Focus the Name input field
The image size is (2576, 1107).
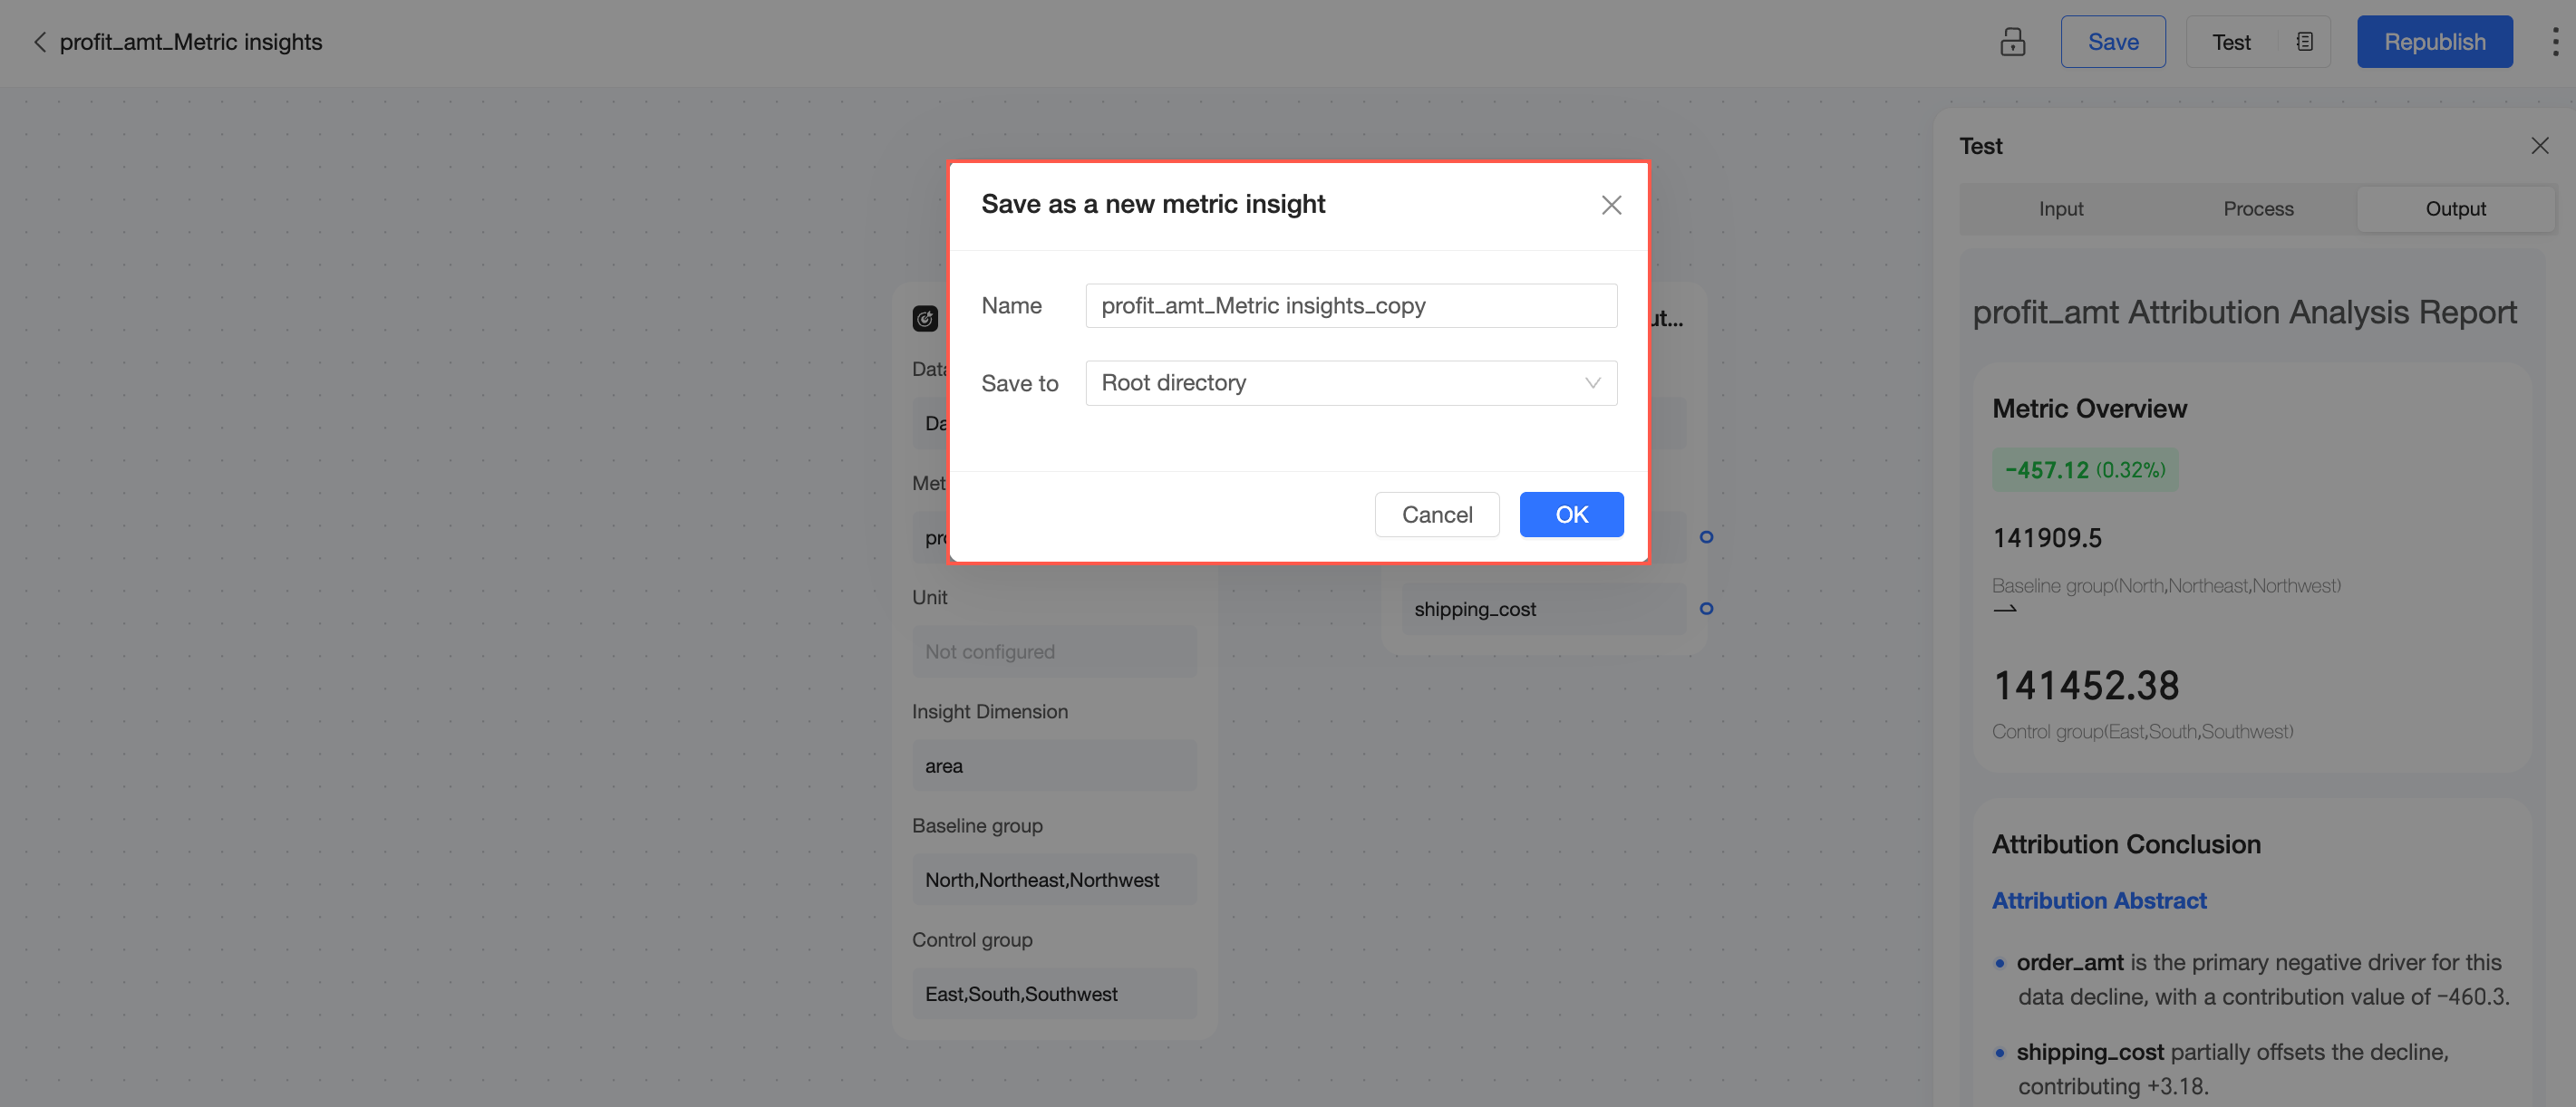point(1350,305)
